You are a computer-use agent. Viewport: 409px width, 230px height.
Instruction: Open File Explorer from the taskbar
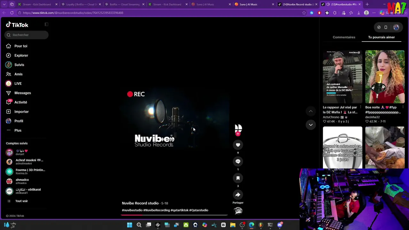click(x=233, y=225)
